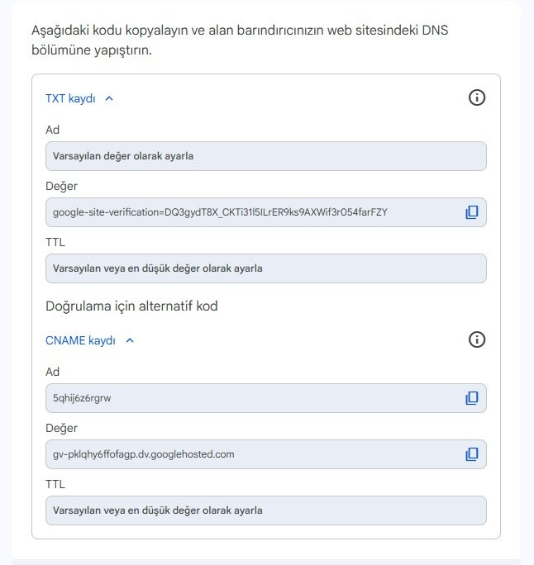Click the CNAME kaydı label
The image size is (534, 565).
pos(80,340)
